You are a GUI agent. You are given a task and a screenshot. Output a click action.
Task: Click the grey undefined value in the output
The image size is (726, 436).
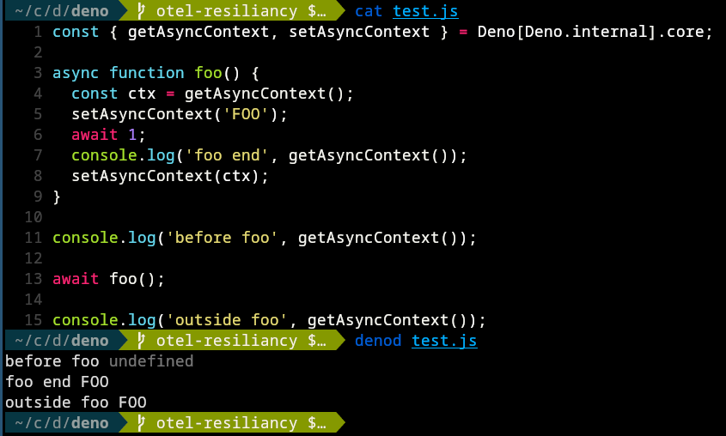click(x=151, y=361)
